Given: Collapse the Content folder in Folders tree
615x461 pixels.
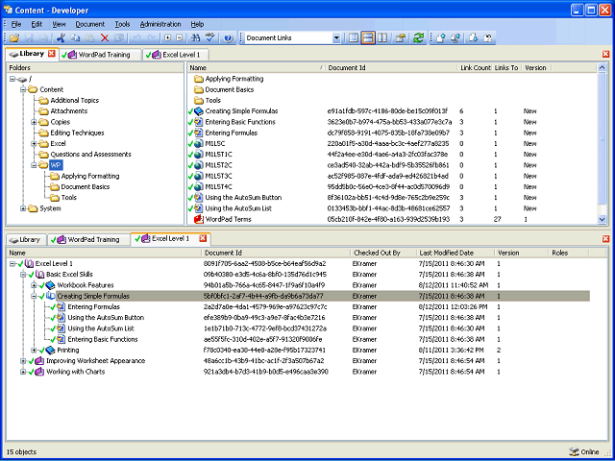Looking at the screenshot, I should click(23, 89).
